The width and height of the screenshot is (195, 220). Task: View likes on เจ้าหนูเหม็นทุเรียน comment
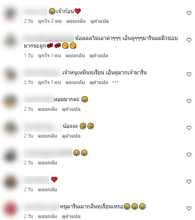[50, 82]
